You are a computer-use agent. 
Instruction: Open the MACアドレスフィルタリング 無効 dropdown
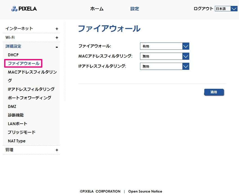(164, 56)
